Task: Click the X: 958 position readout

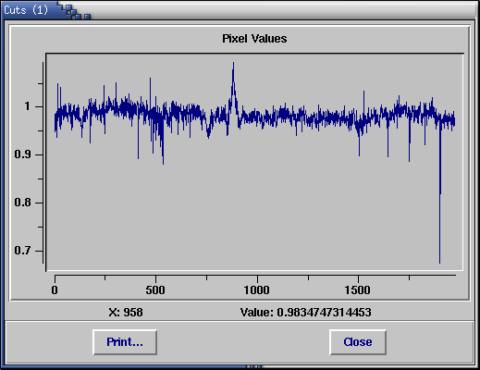Action: pyautogui.click(x=126, y=313)
